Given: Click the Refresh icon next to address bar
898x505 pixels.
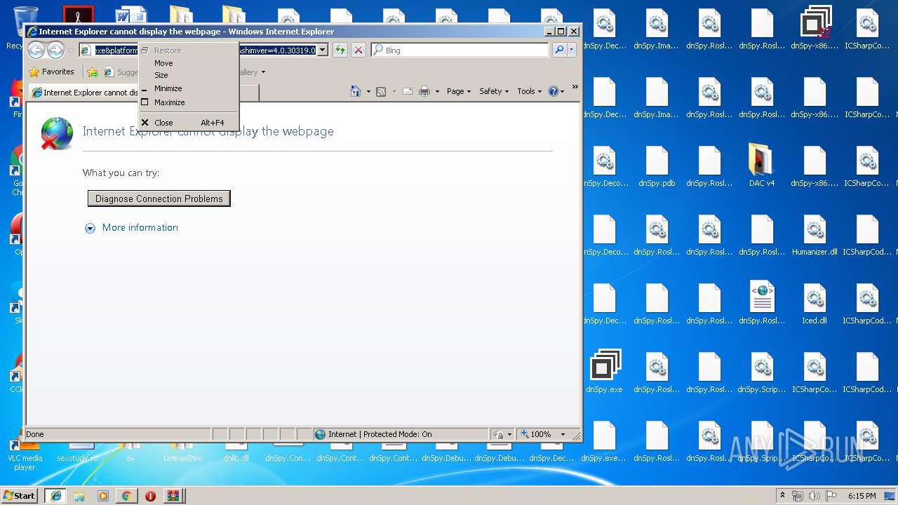Looking at the screenshot, I should (340, 50).
